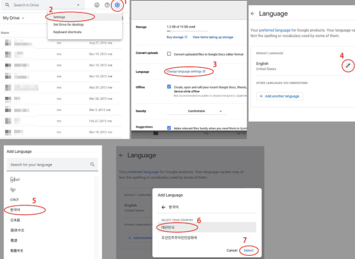Image resolution: width=355 pixels, height=259 pixels.
Task: Click preferred language link in dimmed page
Action: pos(143,172)
